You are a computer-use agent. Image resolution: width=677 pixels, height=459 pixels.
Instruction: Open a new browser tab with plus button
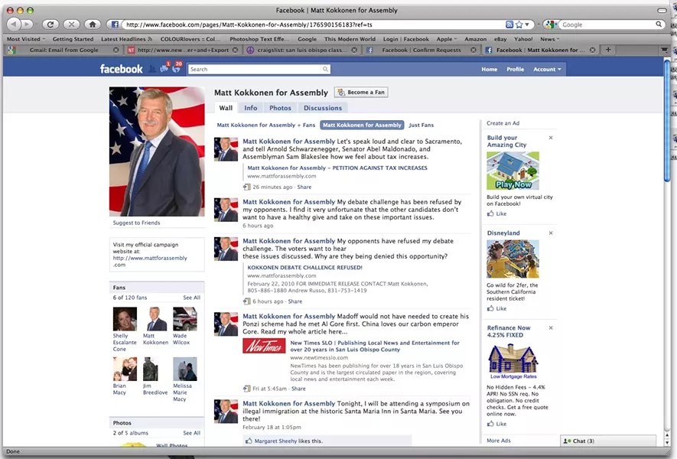click(608, 50)
